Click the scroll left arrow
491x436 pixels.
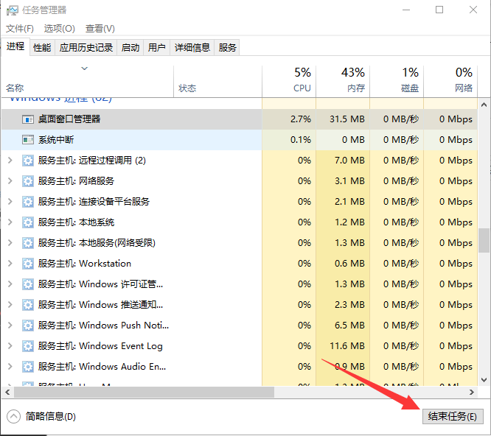(x=7, y=393)
